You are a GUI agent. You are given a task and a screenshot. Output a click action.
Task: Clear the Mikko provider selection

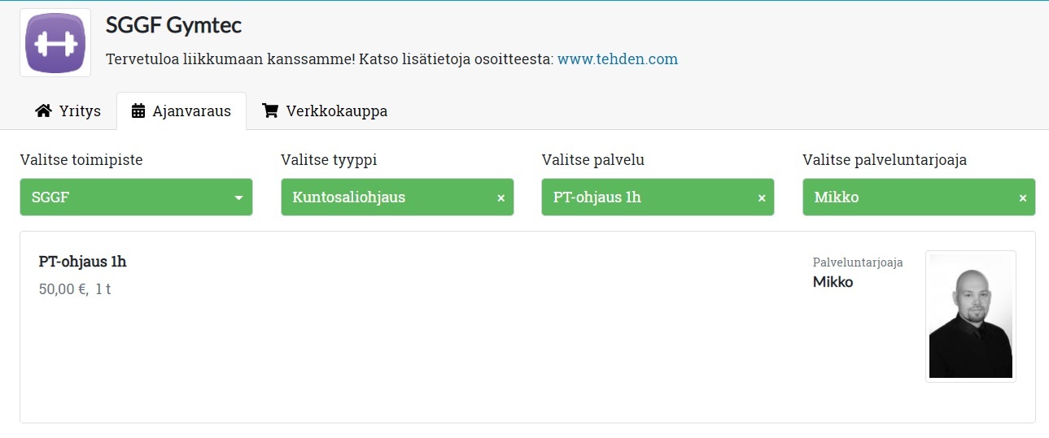pyautogui.click(x=1023, y=198)
